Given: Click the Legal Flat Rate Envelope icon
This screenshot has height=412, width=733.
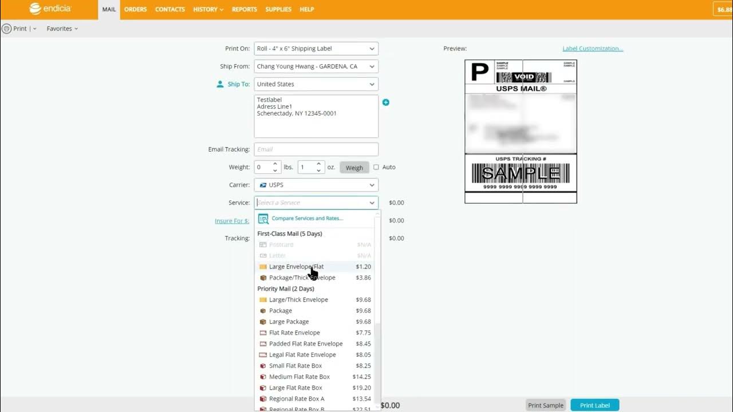Looking at the screenshot, I should [263, 355].
